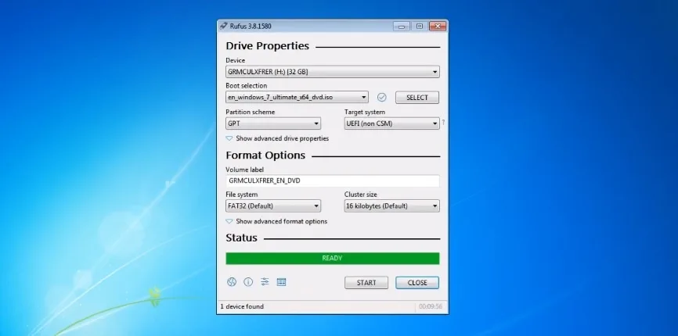Click the '1 device found' status text

[242, 306]
